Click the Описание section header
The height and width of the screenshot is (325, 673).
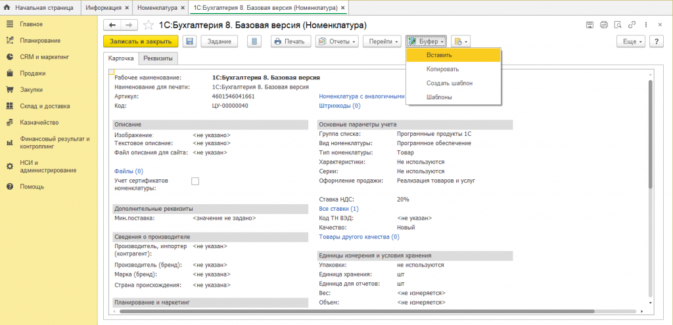(x=210, y=124)
